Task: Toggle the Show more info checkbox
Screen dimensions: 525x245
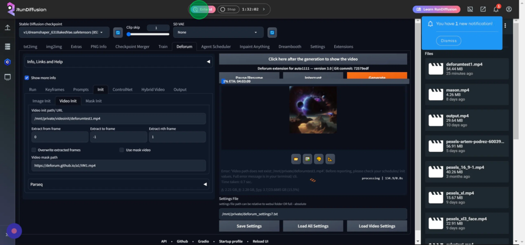Action: point(27,78)
